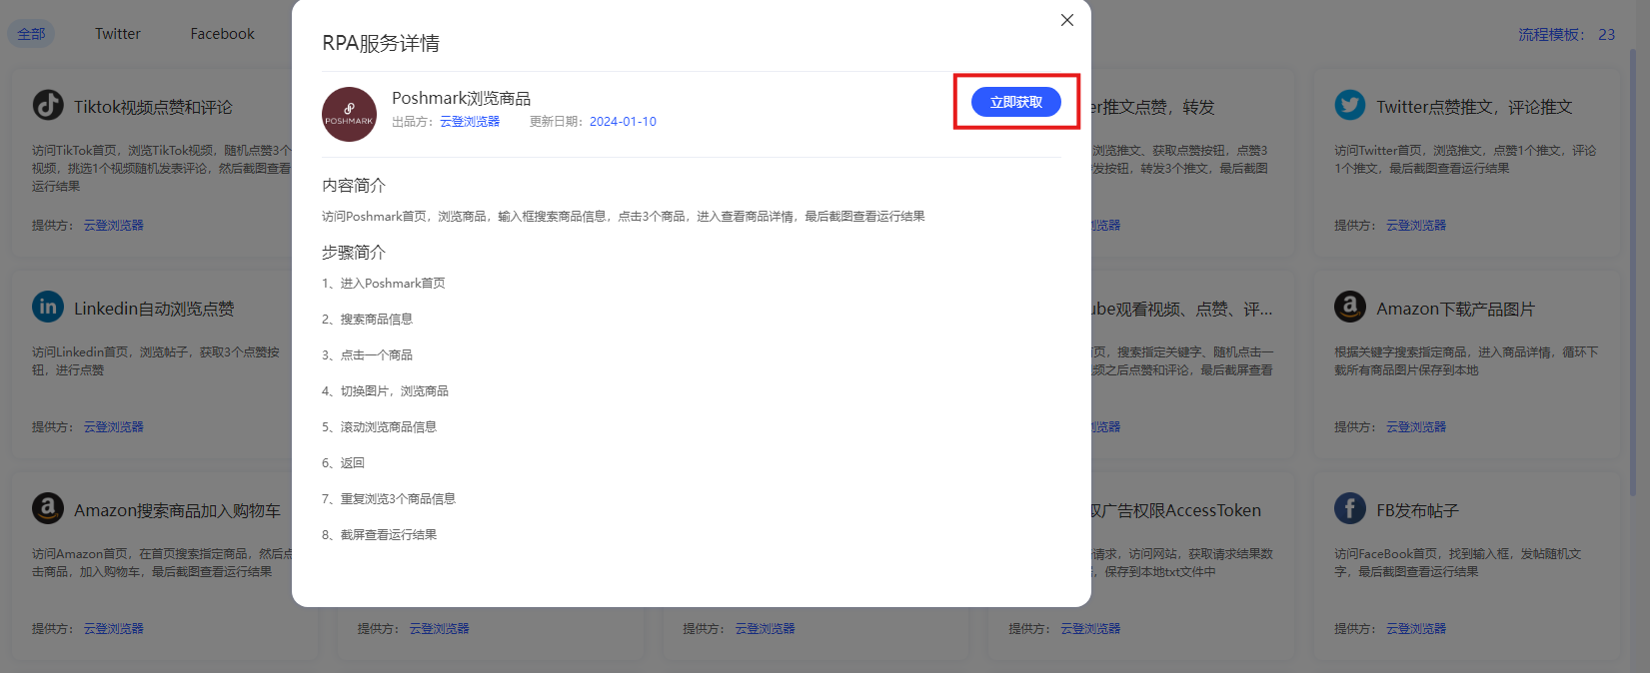Viewport: 1650px width, 673px height.
Task: Click 云登浏览器 link on FB发布帖子 card
Action: (x=1415, y=629)
